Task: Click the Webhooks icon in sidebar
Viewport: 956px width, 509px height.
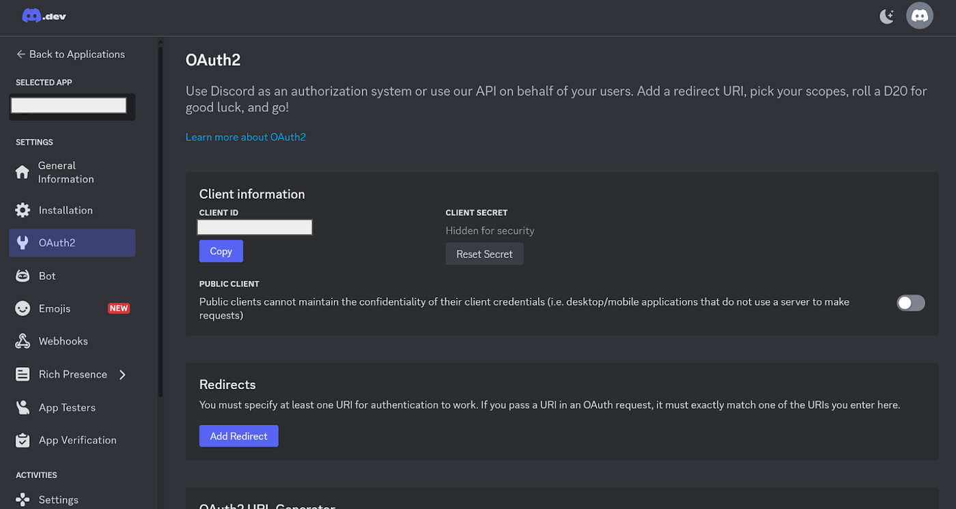Action: tap(23, 341)
